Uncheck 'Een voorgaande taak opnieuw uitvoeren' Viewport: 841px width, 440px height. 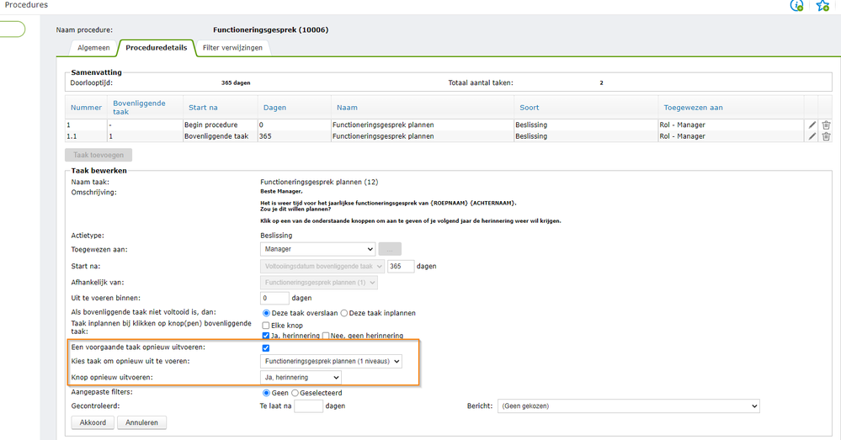(x=266, y=347)
